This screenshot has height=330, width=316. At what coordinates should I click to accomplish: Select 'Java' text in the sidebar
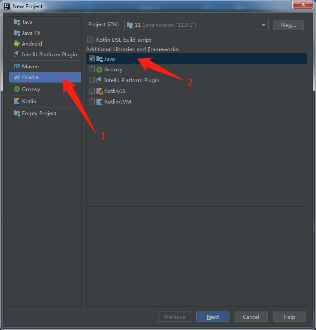coord(27,22)
